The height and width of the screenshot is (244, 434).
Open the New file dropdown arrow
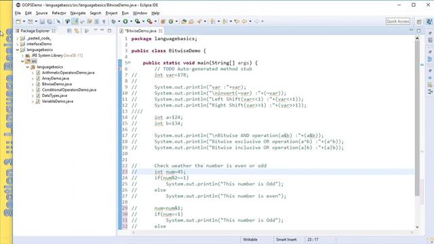click(x=24, y=21)
